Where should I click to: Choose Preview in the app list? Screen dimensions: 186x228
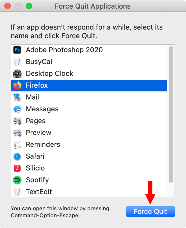click(x=89, y=133)
